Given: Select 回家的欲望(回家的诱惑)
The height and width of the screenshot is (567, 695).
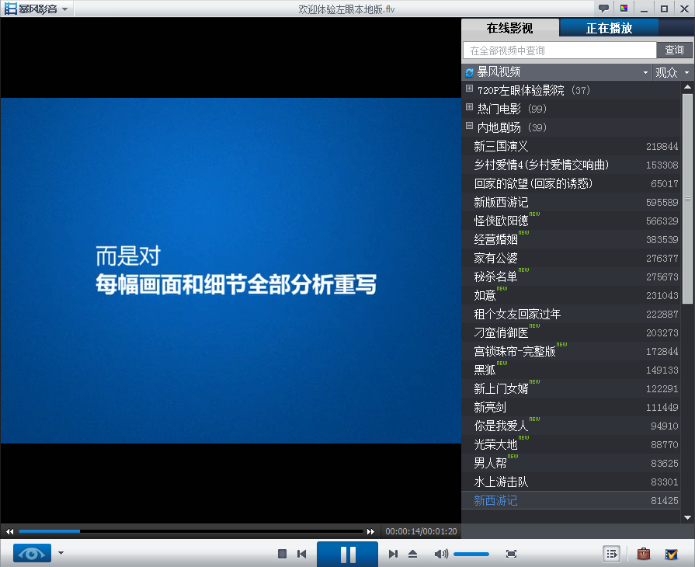Looking at the screenshot, I should point(571,183).
